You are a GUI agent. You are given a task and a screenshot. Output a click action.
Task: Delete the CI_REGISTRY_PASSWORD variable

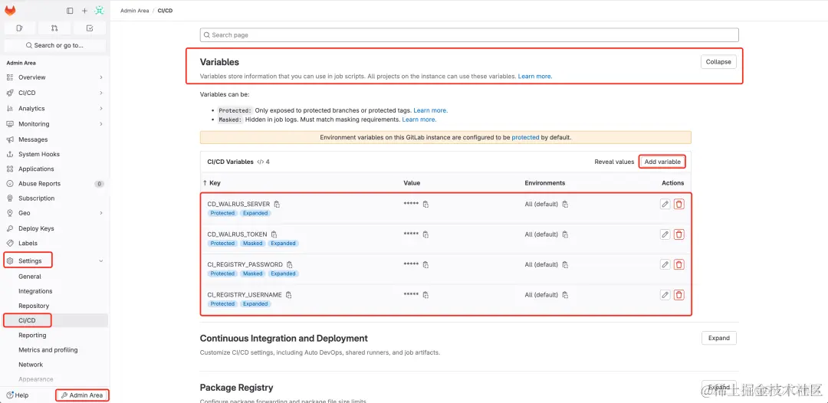(679, 264)
